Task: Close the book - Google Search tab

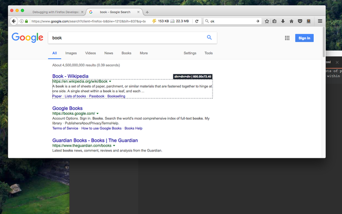Action: [x=138, y=12]
